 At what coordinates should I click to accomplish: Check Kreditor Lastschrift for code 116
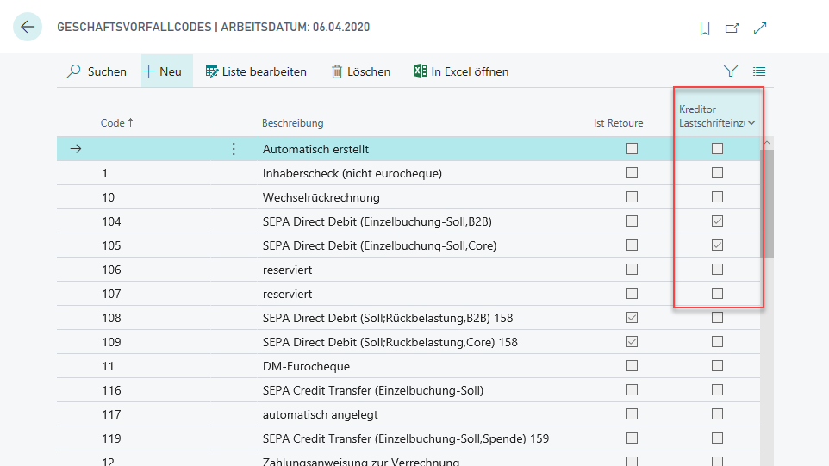(717, 390)
